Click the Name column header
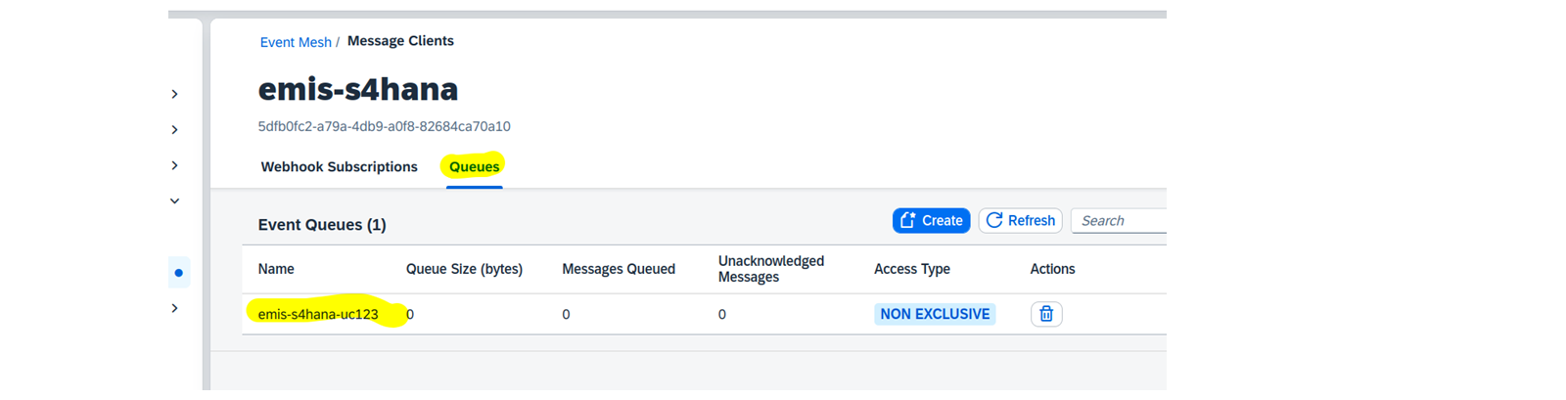 pyautogui.click(x=276, y=269)
